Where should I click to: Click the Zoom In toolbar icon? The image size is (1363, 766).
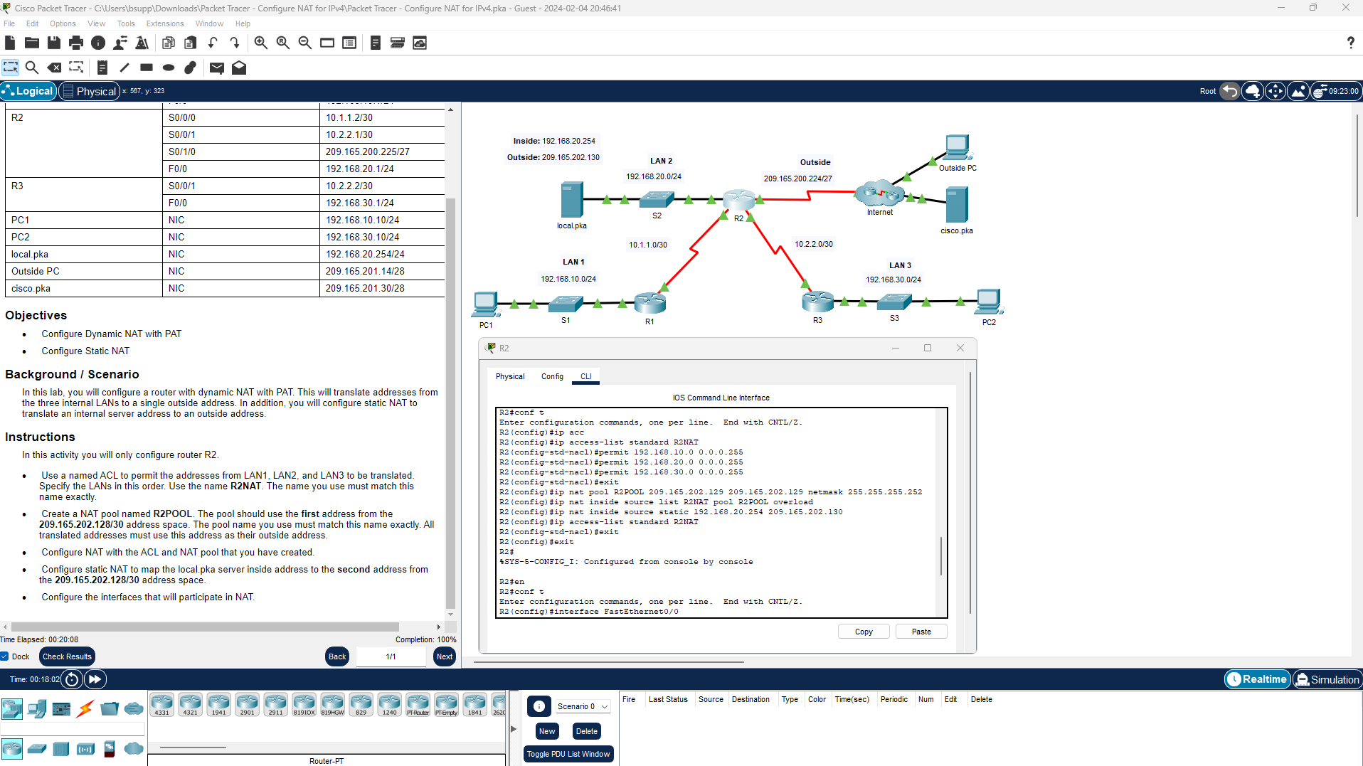pyautogui.click(x=261, y=43)
